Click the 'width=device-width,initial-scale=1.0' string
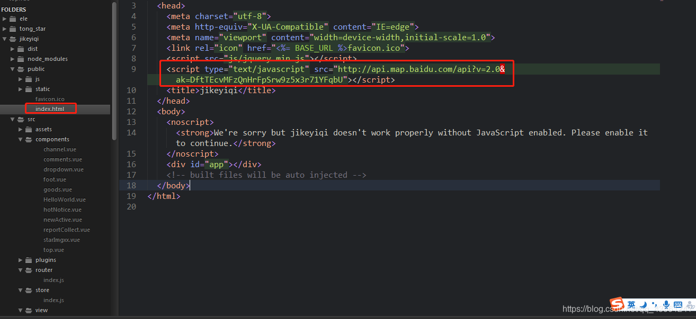 click(x=400, y=37)
